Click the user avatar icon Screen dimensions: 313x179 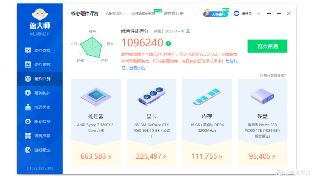[236, 13]
